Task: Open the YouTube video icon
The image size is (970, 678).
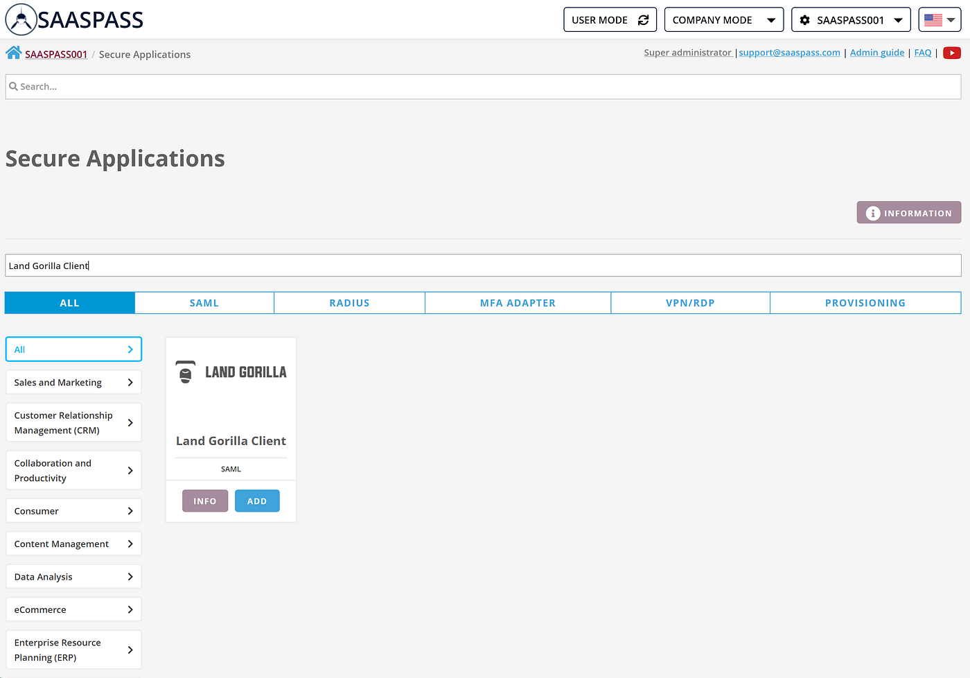Action: 952,53
